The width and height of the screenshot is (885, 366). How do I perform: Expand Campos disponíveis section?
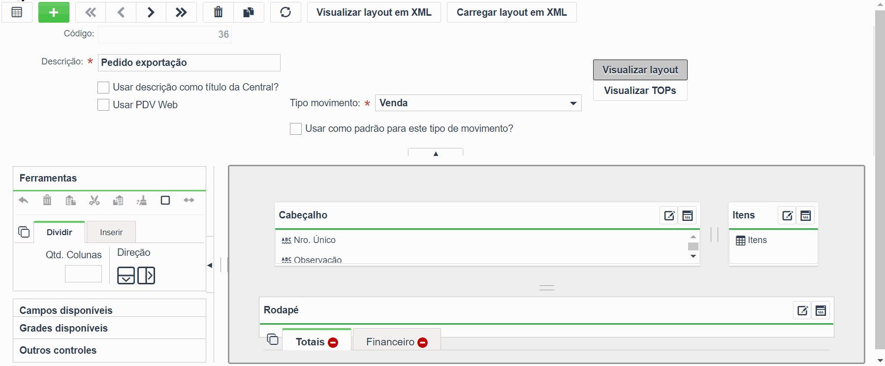click(x=109, y=310)
